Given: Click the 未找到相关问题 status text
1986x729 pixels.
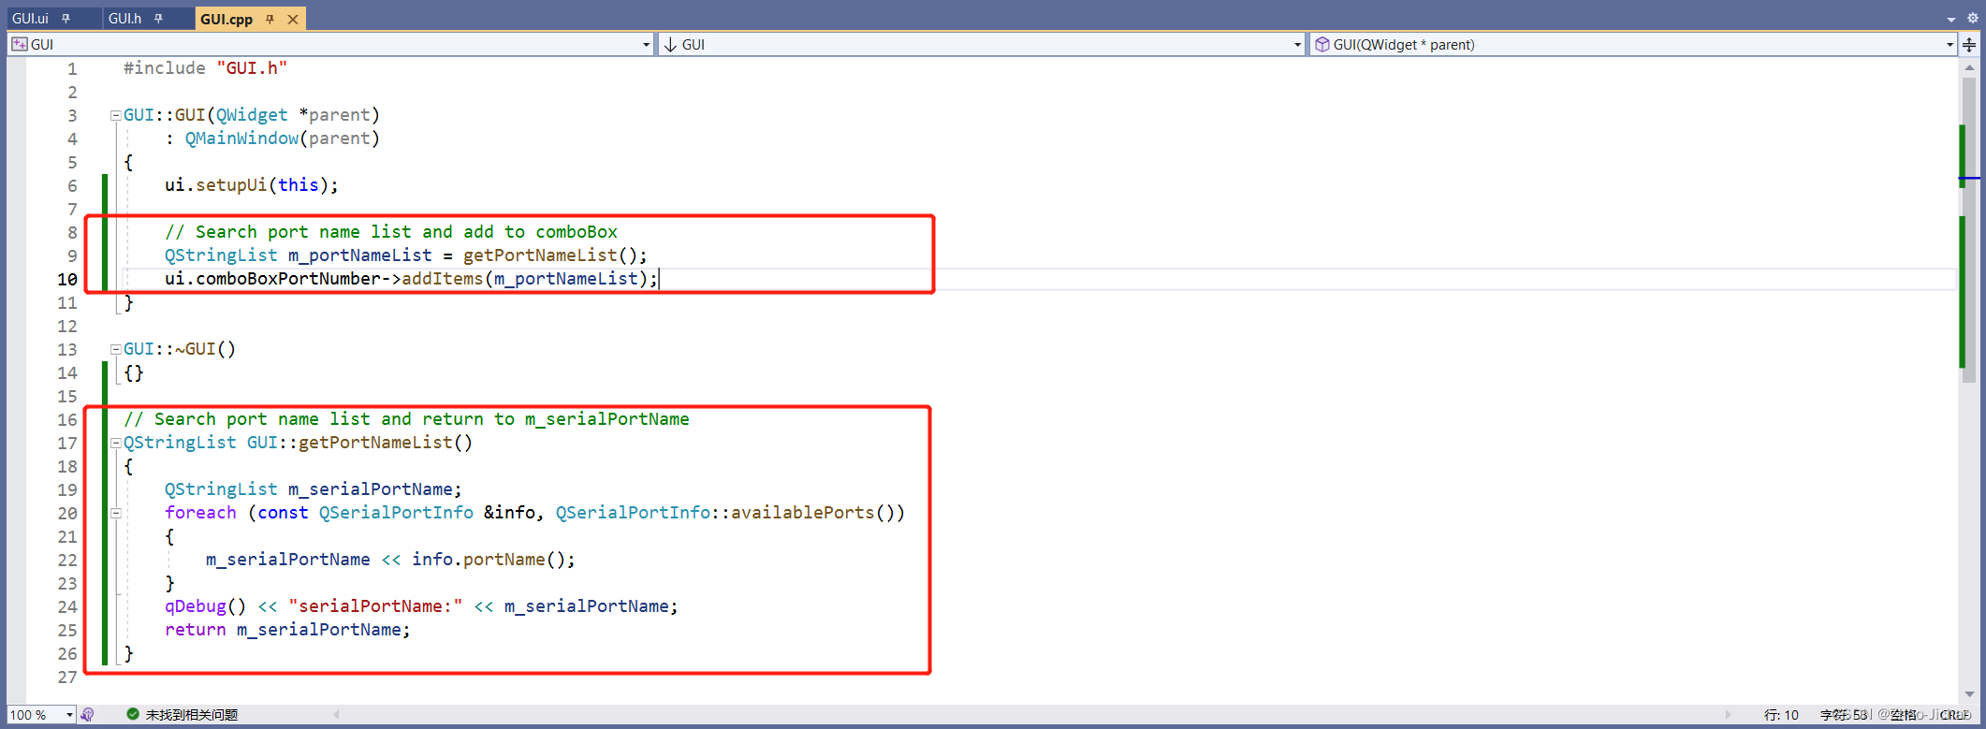Looking at the screenshot, I should pos(192,715).
